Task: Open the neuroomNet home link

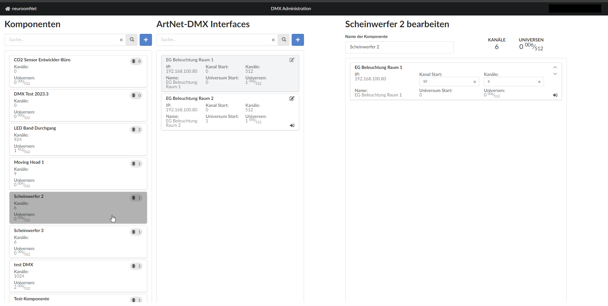Action: click(x=20, y=8)
